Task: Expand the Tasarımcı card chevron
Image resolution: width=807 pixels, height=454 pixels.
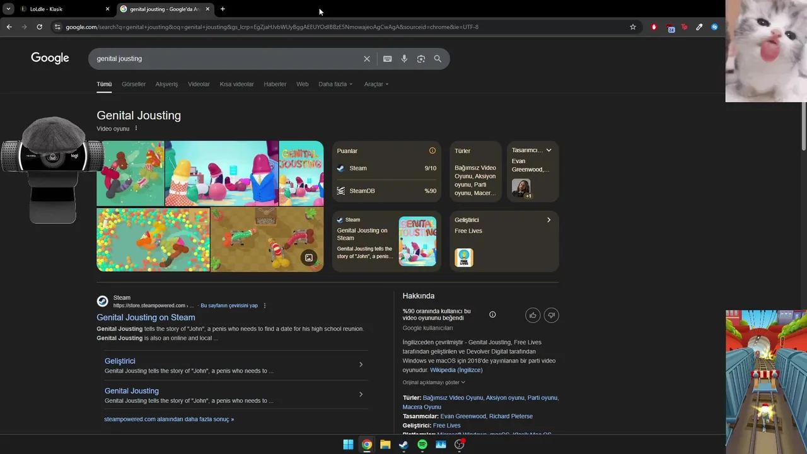Action: (x=549, y=150)
